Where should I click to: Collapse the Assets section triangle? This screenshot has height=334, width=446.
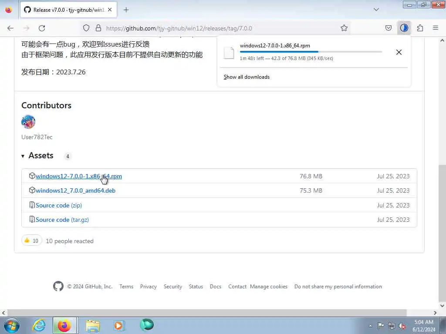click(x=23, y=156)
